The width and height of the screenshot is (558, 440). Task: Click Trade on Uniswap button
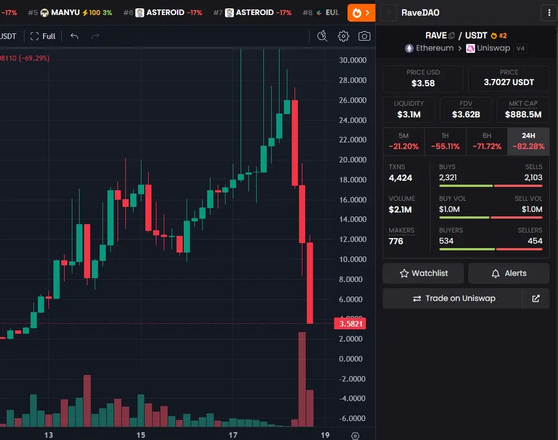(x=452, y=299)
